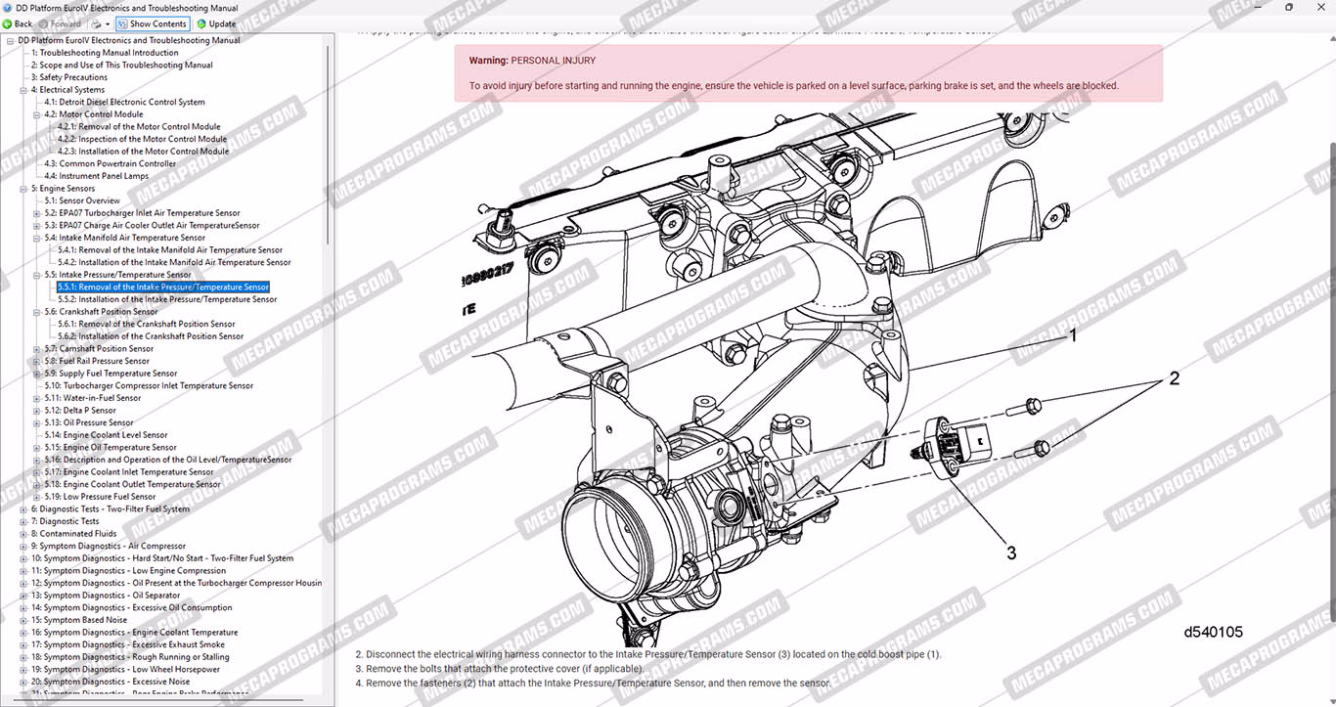The height and width of the screenshot is (707, 1336).
Task: Click the application icon in title bar
Action: pyautogui.click(x=8, y=8)
